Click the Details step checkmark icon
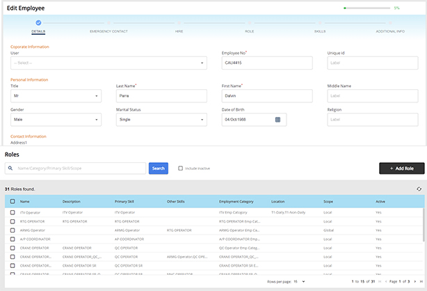 pyautogui.click(x=38, y=23)
